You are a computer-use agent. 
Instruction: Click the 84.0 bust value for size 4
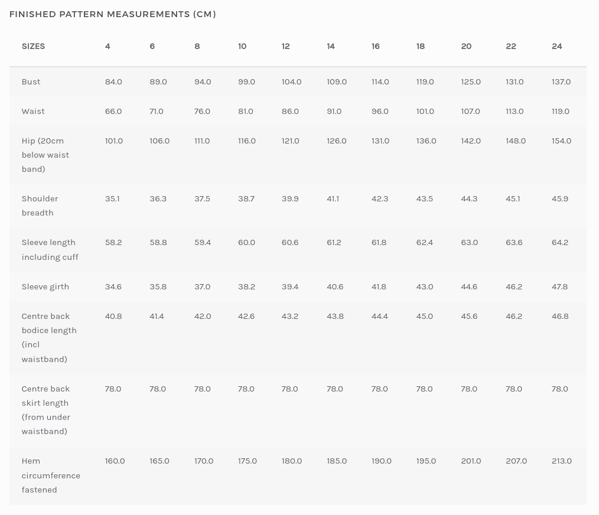(113, 82)
